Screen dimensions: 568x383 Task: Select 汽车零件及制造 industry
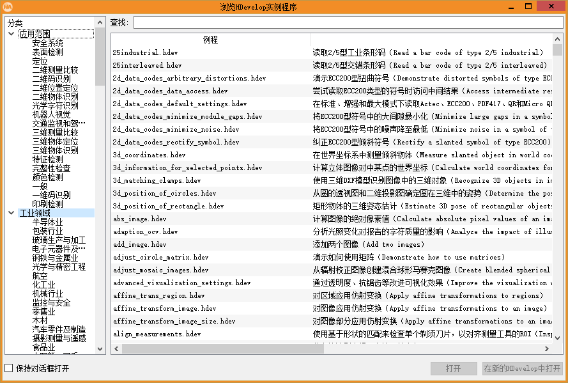pyautogui.click(x=59, y=329)
